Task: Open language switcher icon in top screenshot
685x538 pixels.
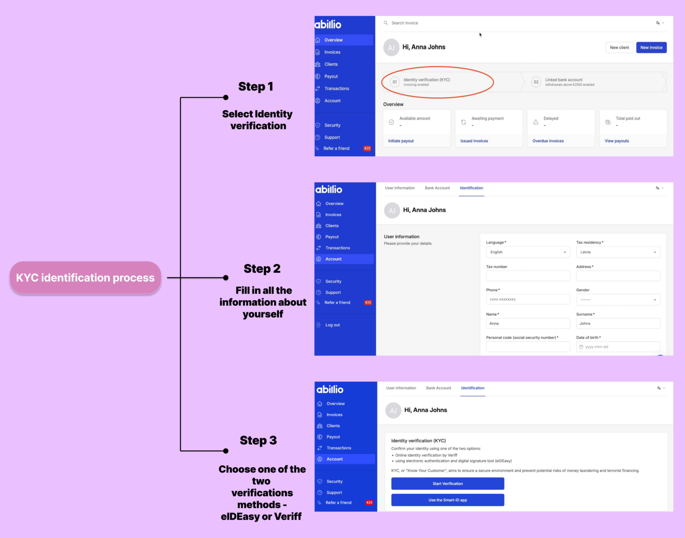Action: pyautogui.click(x=660, y=23)
